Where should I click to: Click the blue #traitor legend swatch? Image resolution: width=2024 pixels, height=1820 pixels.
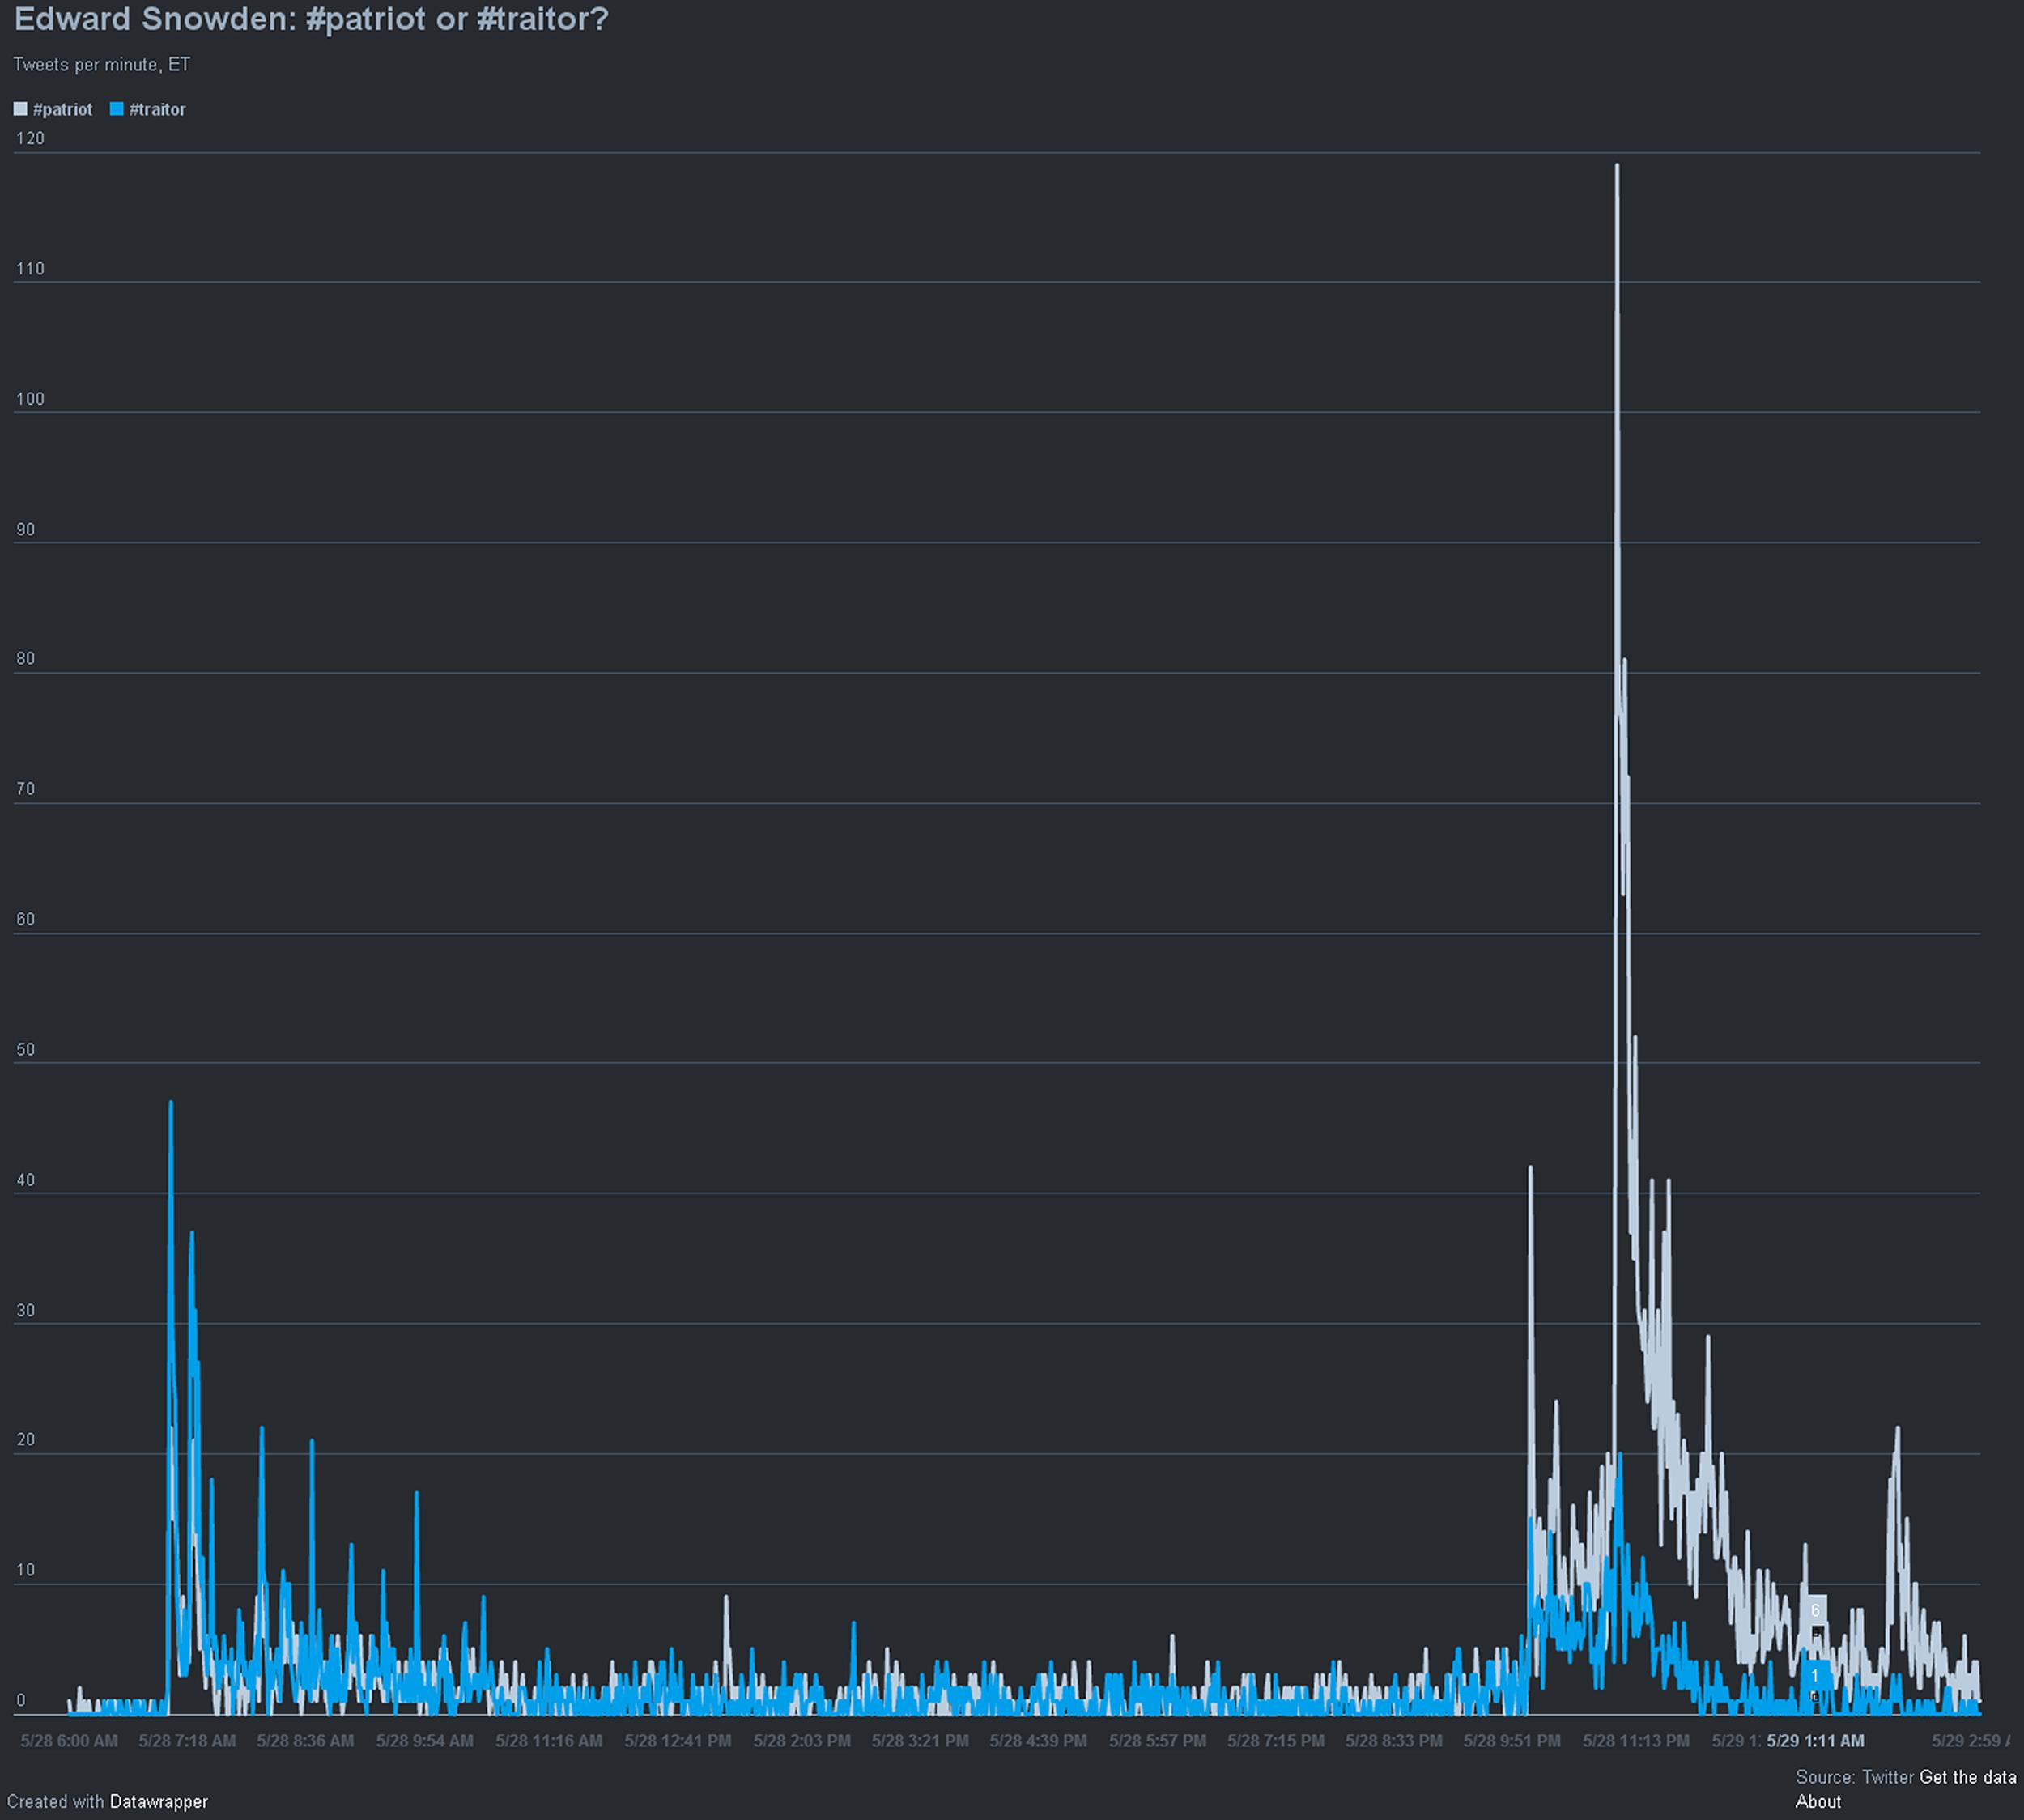coord(117,109)
